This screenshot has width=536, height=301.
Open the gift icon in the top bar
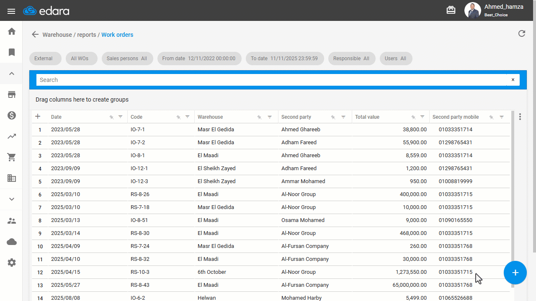451,10
